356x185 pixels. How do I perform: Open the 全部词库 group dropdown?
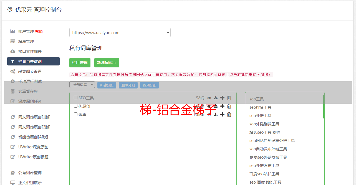point(82,85)
